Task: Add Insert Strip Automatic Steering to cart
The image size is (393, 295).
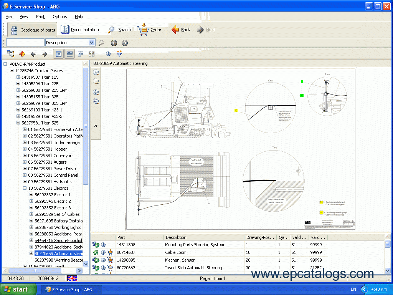Action: [x=110, y=268]
